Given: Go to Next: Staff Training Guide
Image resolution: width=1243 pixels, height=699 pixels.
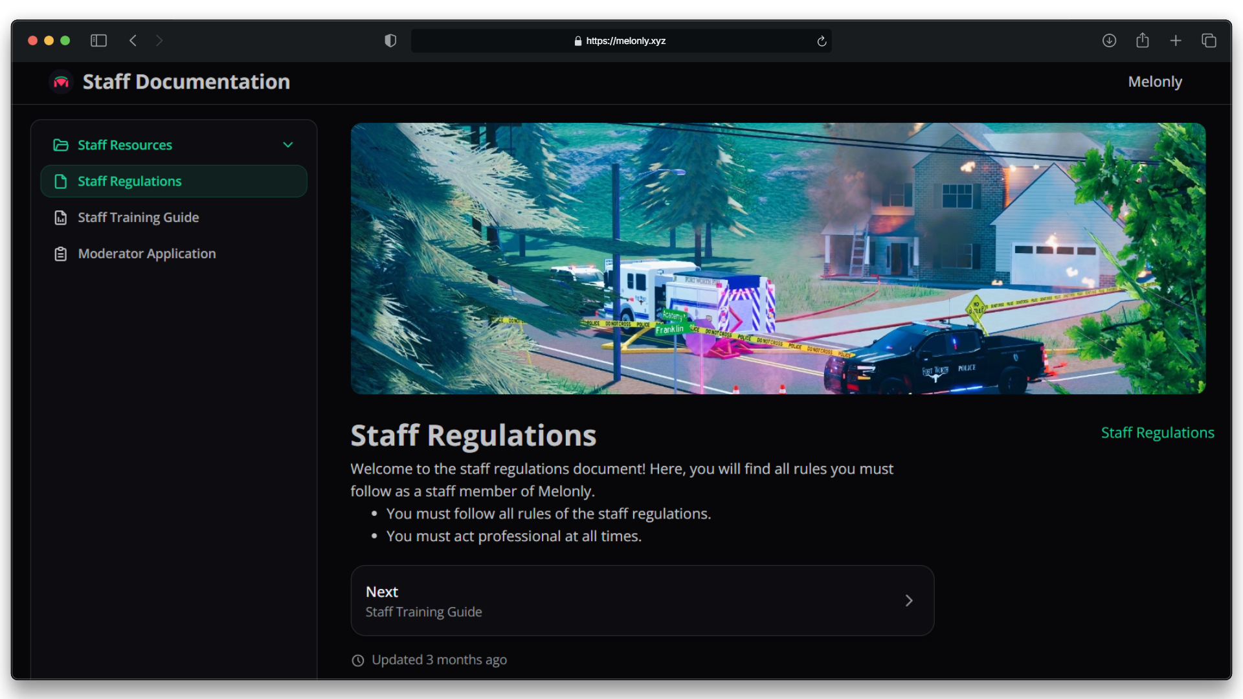Looking at the screenshot, I should (642, 601).
